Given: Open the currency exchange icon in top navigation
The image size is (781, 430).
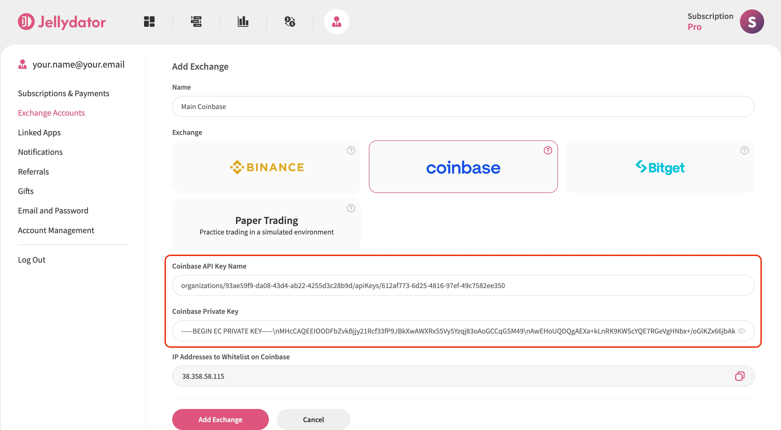Looking at the screenshot, I should tap(290, 22).
